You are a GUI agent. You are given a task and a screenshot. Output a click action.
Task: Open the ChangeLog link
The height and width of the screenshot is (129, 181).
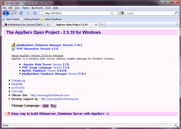18,81
